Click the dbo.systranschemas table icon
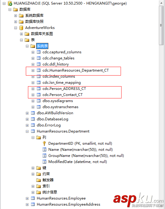Viewport: 165px width, 209px height. coord(39,107)
